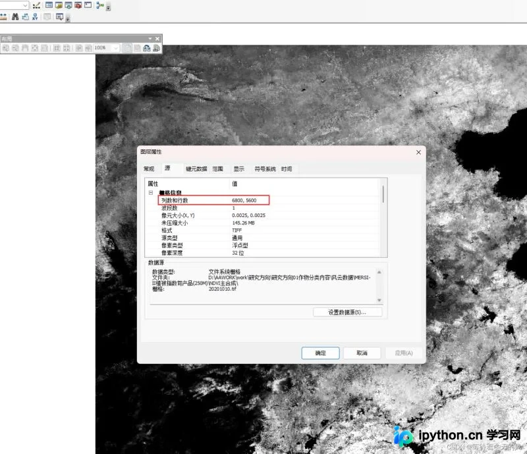Click Change Layout icon on layout toolbar

tap(147, 48)
